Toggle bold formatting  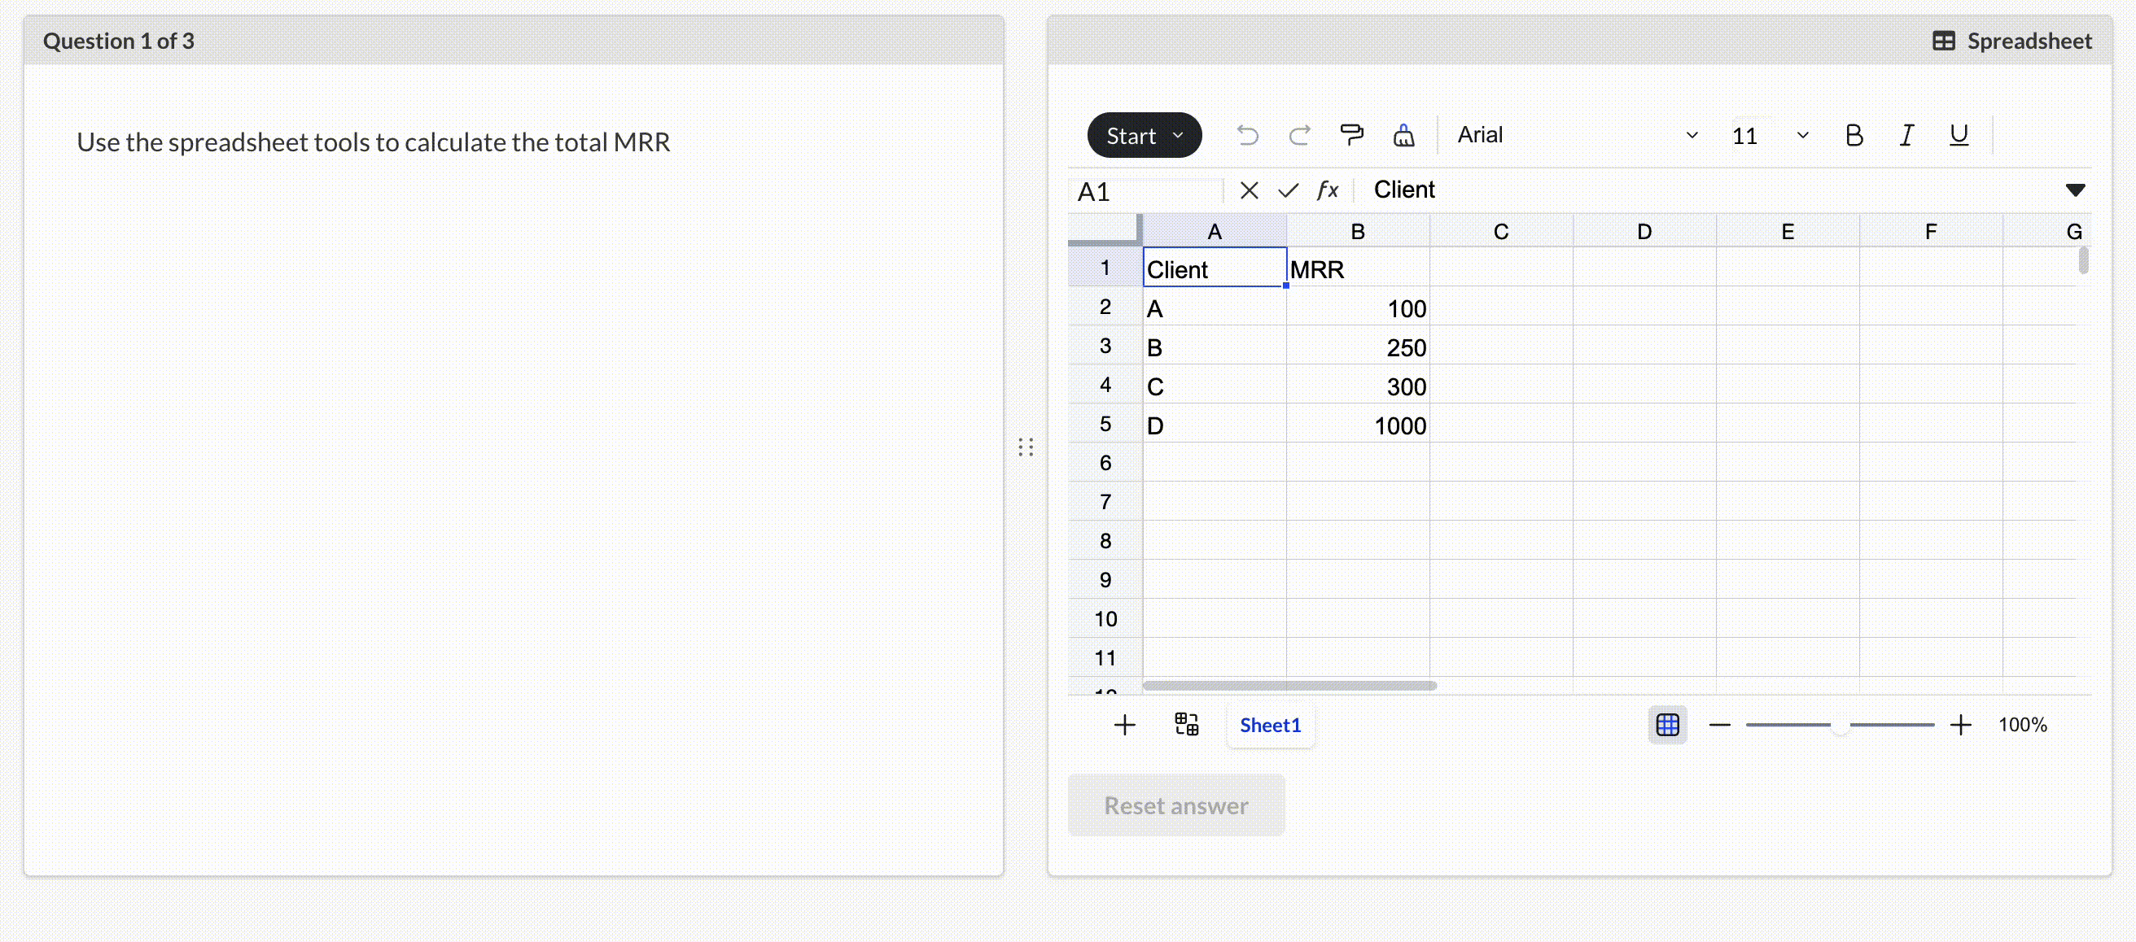tap(1854, 135)
